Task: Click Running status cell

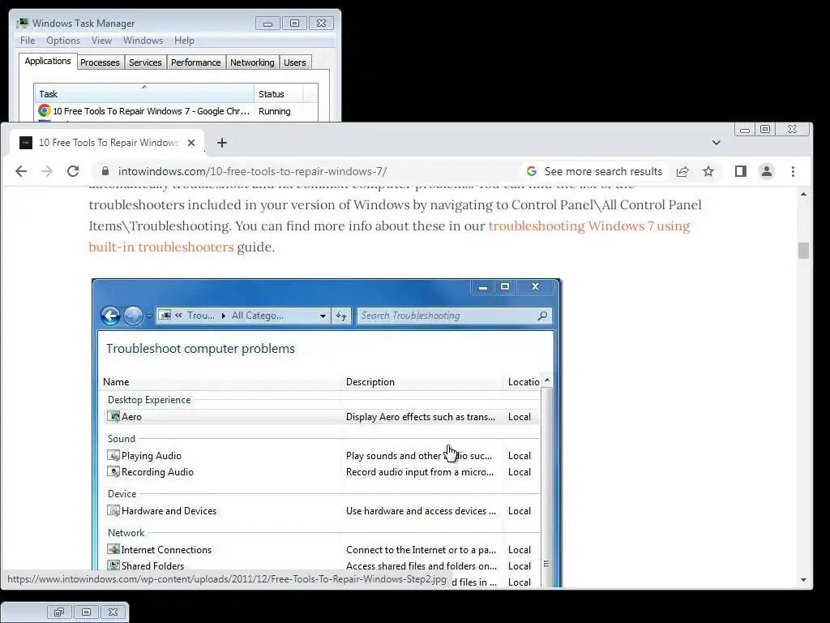Action: [274, 111]
